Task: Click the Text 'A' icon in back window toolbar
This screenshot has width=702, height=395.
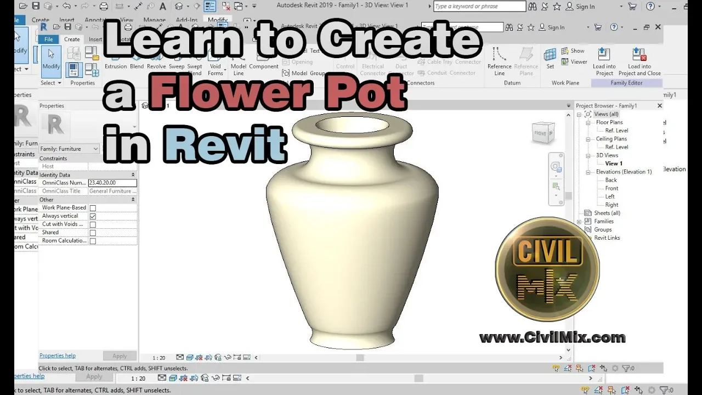Action: pyautogui.click(x=163, y=7)
